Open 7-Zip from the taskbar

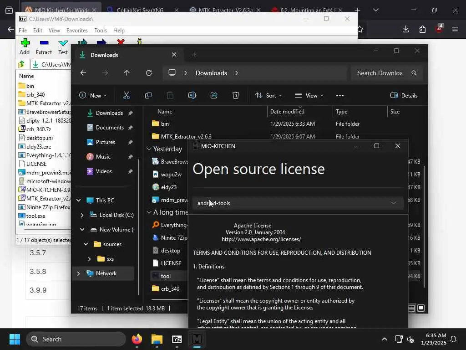point(177,339)
